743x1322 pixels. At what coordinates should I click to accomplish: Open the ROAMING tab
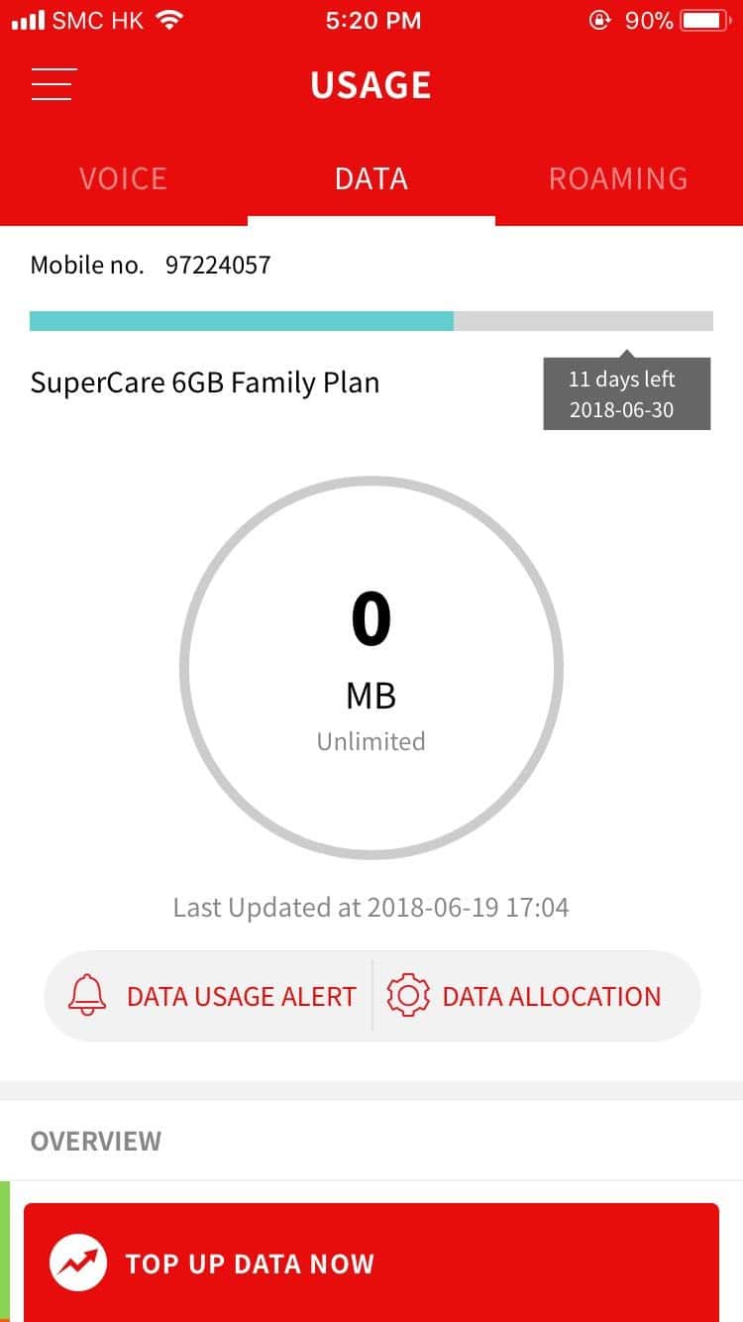[x=618, y=178]
